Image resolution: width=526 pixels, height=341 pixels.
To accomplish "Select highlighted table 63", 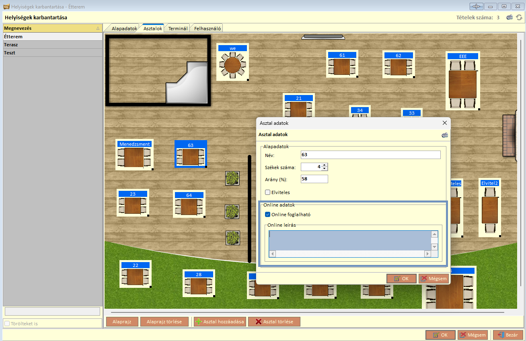I will click(x=191, y=154).
